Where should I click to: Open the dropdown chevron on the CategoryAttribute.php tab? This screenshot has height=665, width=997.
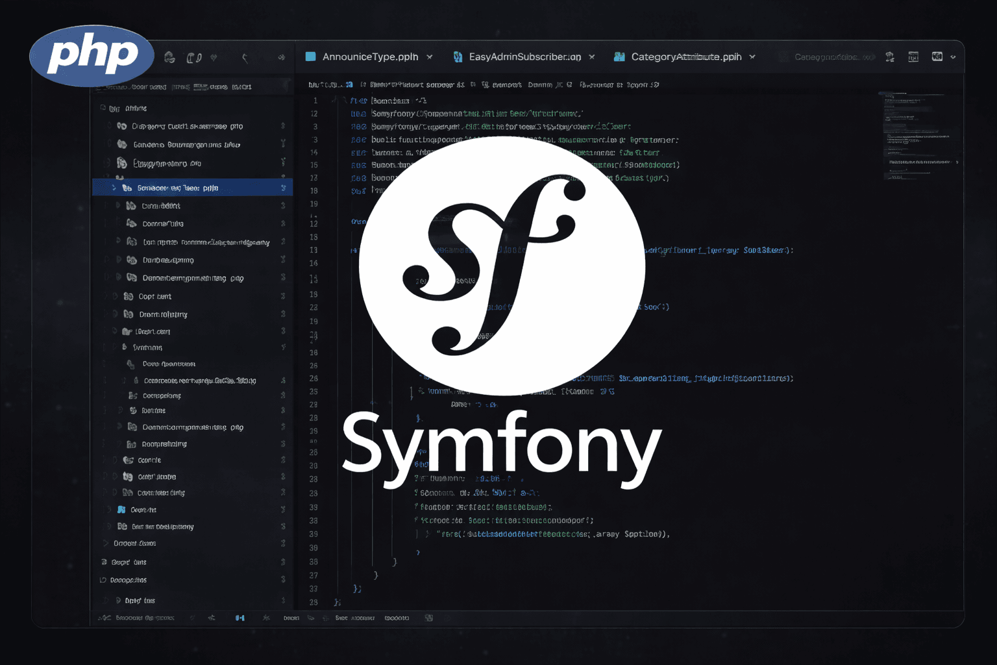click(752, 56)
